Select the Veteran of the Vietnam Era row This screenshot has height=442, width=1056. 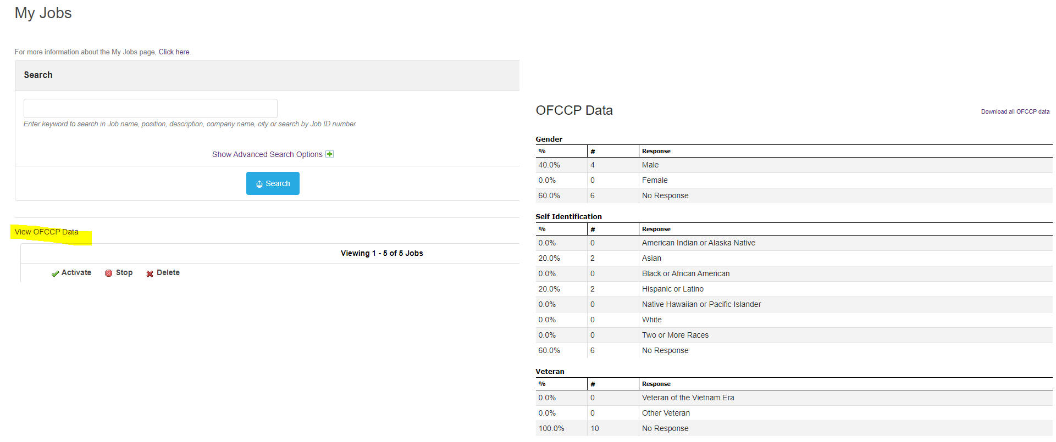point(688,398)
